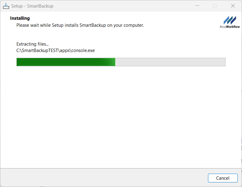Screen dimensions: 242x187
Task: Minimize the Setup window
Action: click(197, 6)
